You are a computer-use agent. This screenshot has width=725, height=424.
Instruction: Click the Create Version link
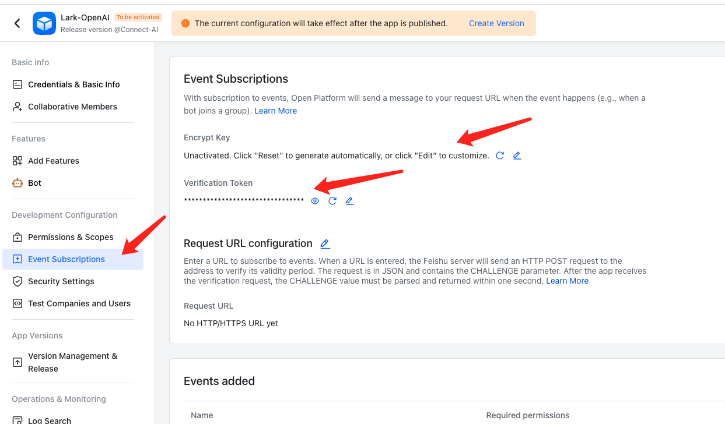496,23
